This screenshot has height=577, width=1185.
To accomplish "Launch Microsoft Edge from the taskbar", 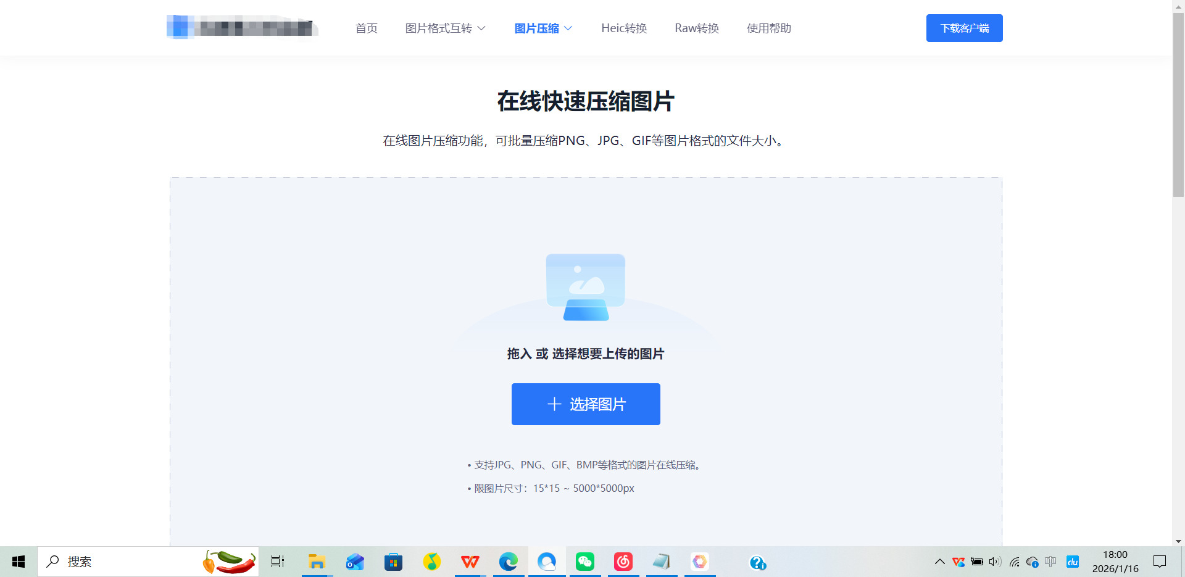I will click(x=508, y=562).
